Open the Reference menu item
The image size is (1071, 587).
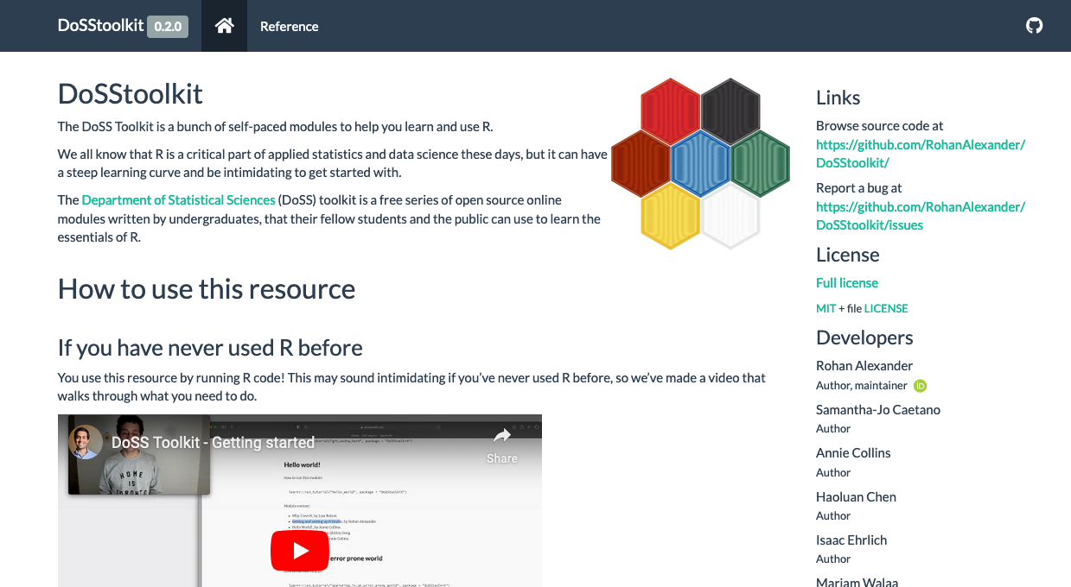(289, 26)
